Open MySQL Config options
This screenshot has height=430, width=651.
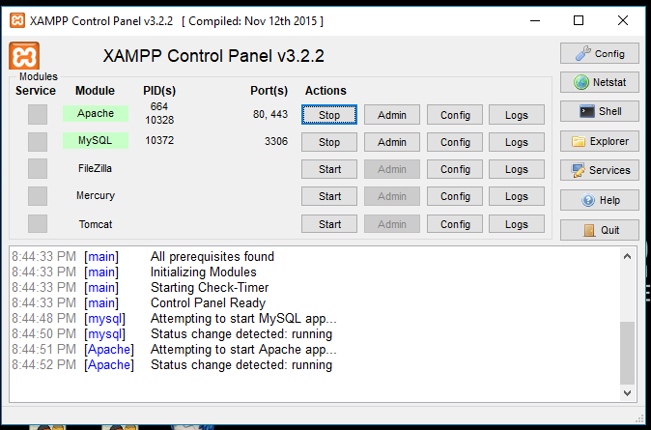click(x=455, y=142)
